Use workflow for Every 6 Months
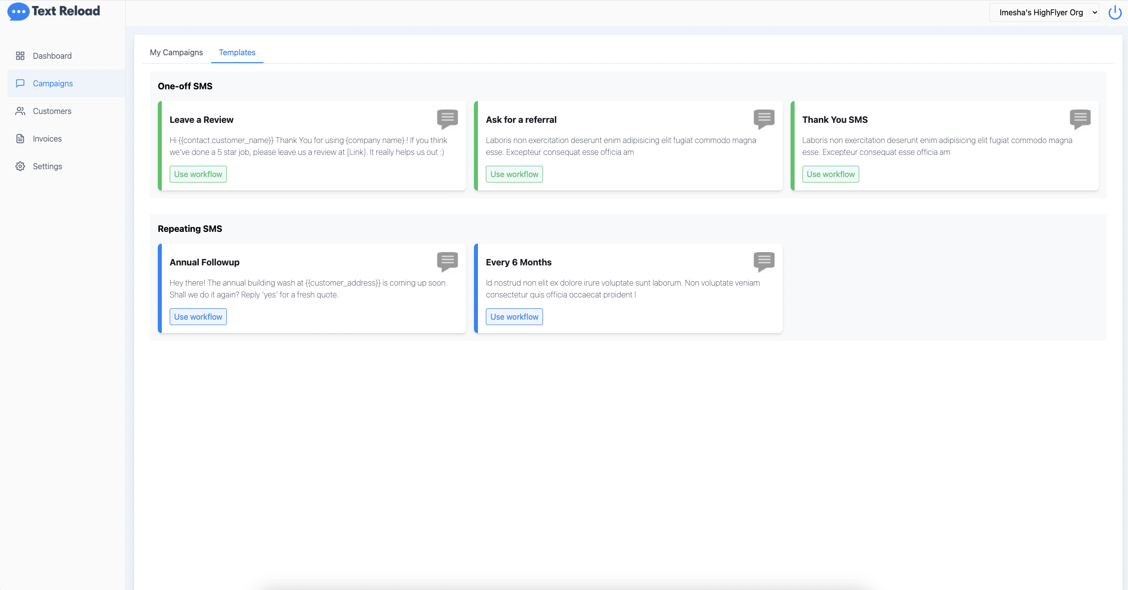The width and height of the screenshot is (1128, 590). 514,317
